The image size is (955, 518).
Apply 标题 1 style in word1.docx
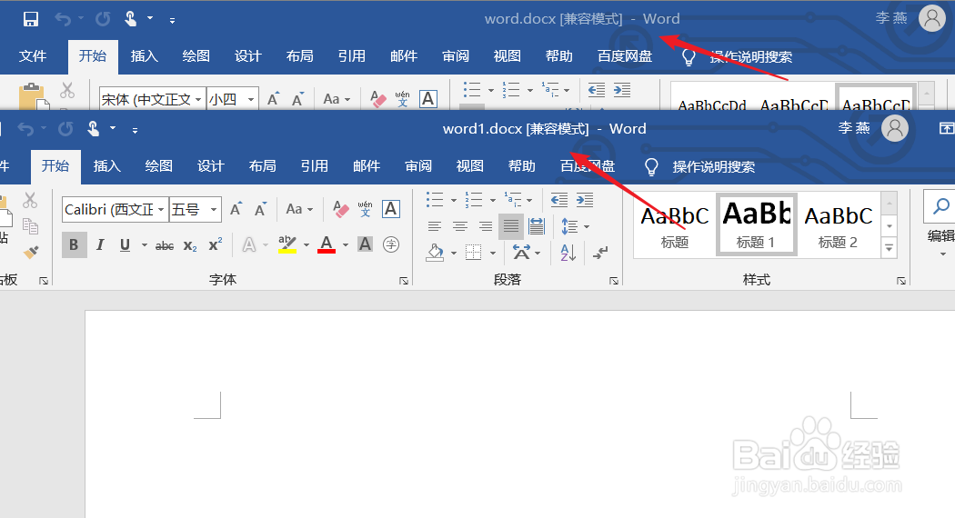[756, 224]
